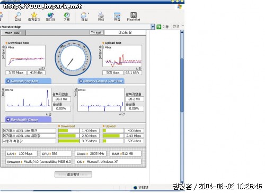This screenshot has height=193, width=265.
Task: Click the vertical scrollbar thumb
Action: pyautogui.click(x=182, y=85)
